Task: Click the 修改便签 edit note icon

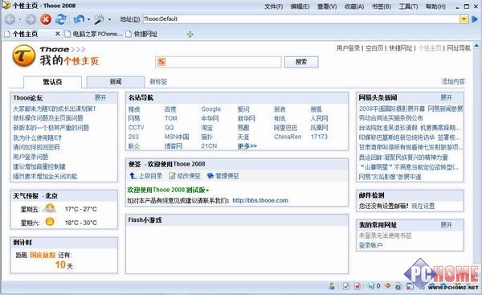Action: tap(172, 176)
